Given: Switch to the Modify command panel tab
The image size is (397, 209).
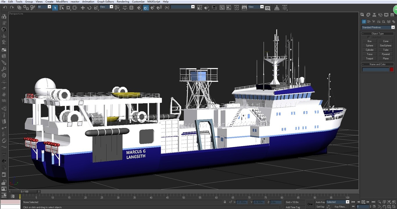Looking at the screenshot, I should coord(368,15).
